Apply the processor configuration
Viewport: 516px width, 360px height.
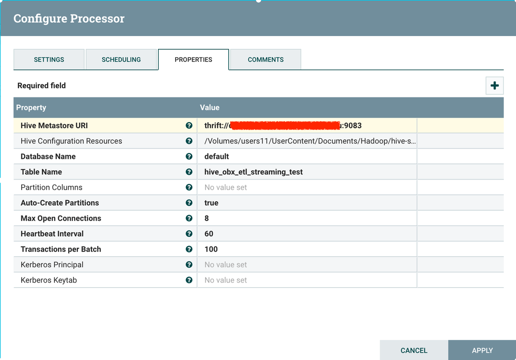pyautogui.click(x=482, y=350)
